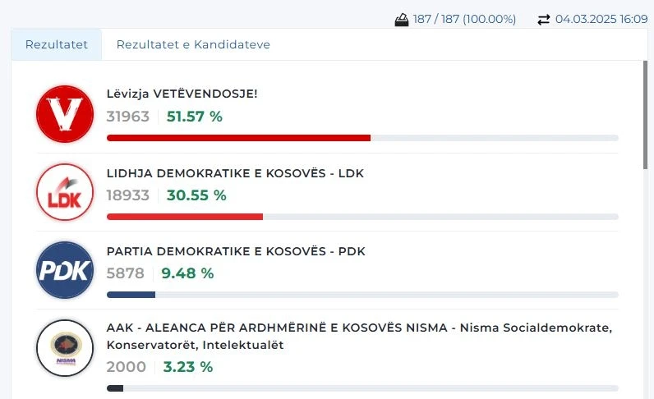Click LIDHJA DEMOKRATIKE E KOSOVËS - LDK title
Viewport: 654px width, 399px height.
click(x=235, y=173)
